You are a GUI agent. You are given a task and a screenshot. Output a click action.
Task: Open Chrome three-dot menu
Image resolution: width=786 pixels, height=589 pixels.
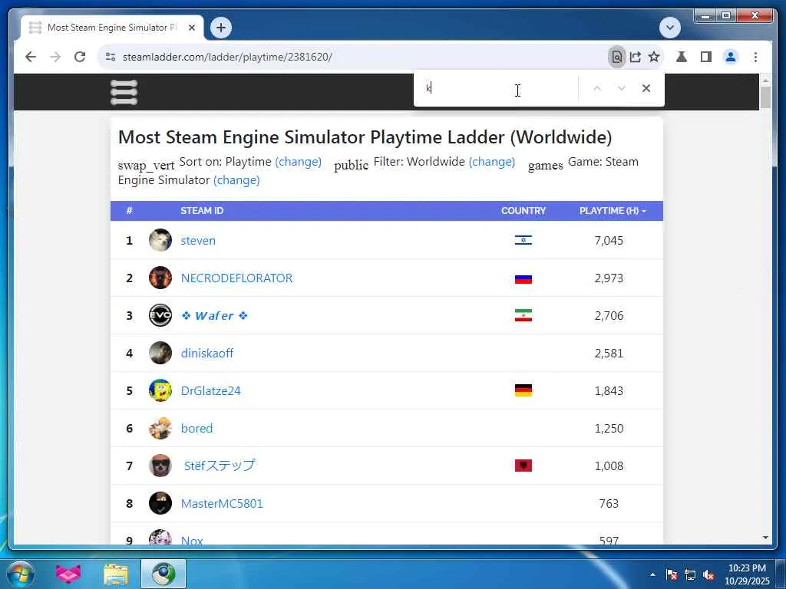coord(755,57)
